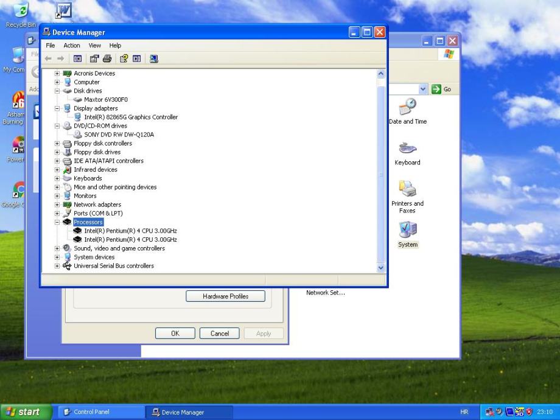The image size is (560, 420).
Task: Click the Show/Hide Console Tree toolbar icon
Action: 78,59
